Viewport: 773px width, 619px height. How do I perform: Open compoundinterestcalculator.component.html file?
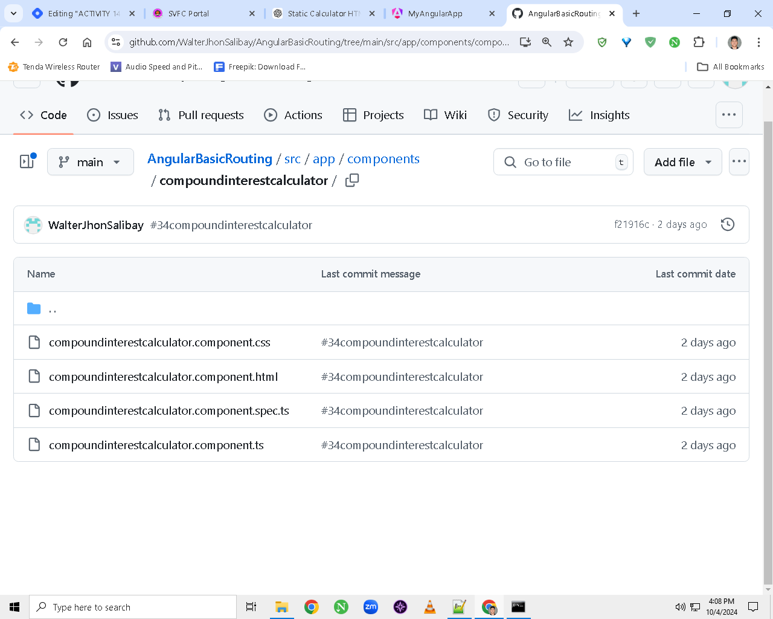pyautogui.click(x=164, y=377)
